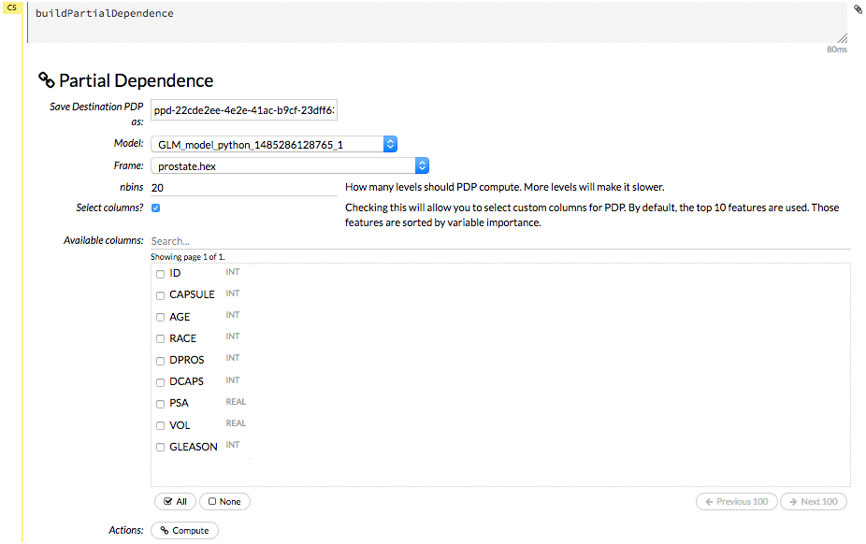This screenshot has height=544, width=866.
Task: Click the Next 100 button
Action: 813,502
